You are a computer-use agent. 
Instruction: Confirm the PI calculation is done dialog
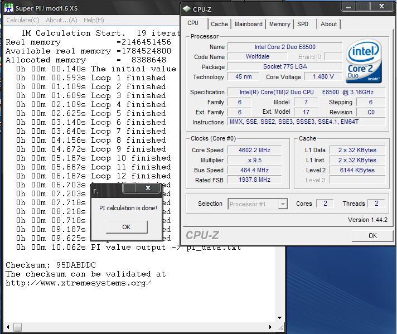click(127, 227)
